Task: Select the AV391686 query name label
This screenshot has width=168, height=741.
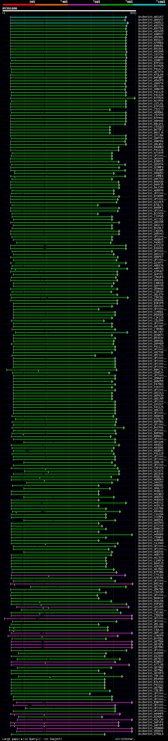Action: tap(10, 9)
